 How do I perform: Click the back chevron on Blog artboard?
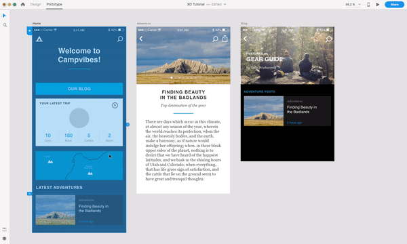click(245, 39)
